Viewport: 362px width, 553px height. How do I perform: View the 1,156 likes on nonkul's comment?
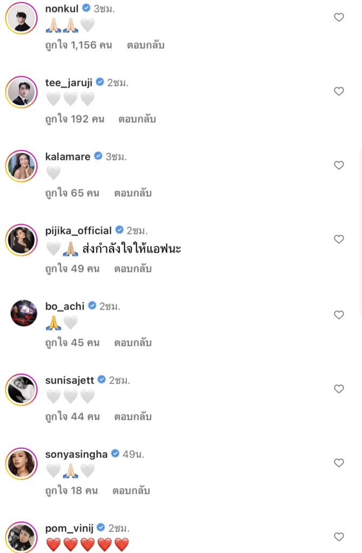pyautogui.click(x=78, y=45)
